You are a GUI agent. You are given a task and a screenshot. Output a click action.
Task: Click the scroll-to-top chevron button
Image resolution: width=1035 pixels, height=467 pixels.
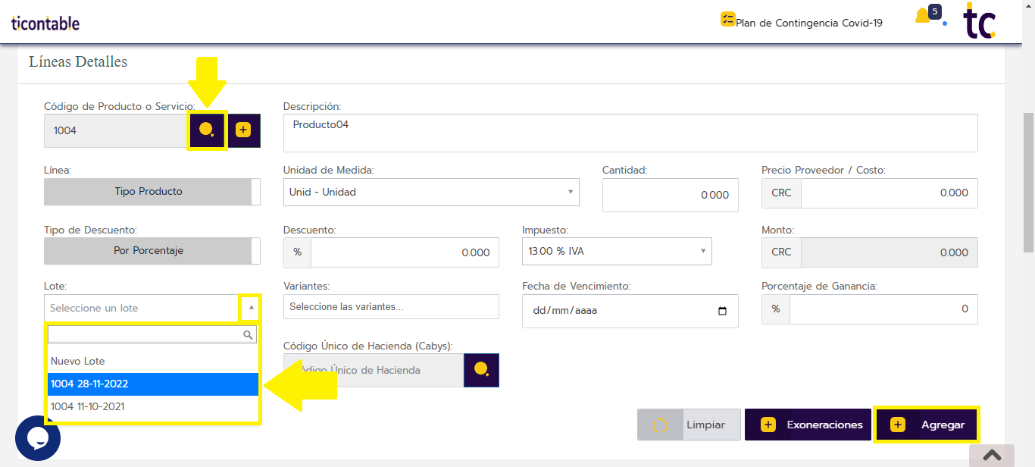click(x=991, y=455)
